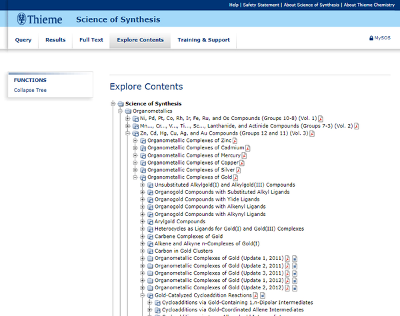Open document icon for Gold Update 1, 2012
400x316 pixels.
pos(295,281)
